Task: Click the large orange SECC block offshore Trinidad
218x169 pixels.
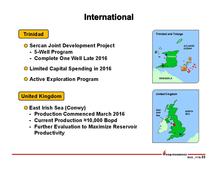Action: click(x=184, y=69)
